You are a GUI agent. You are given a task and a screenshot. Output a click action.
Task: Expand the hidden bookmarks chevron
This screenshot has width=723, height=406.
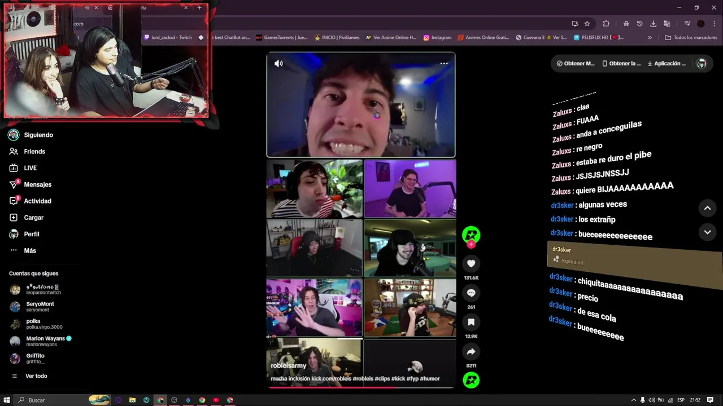point(650,38)
